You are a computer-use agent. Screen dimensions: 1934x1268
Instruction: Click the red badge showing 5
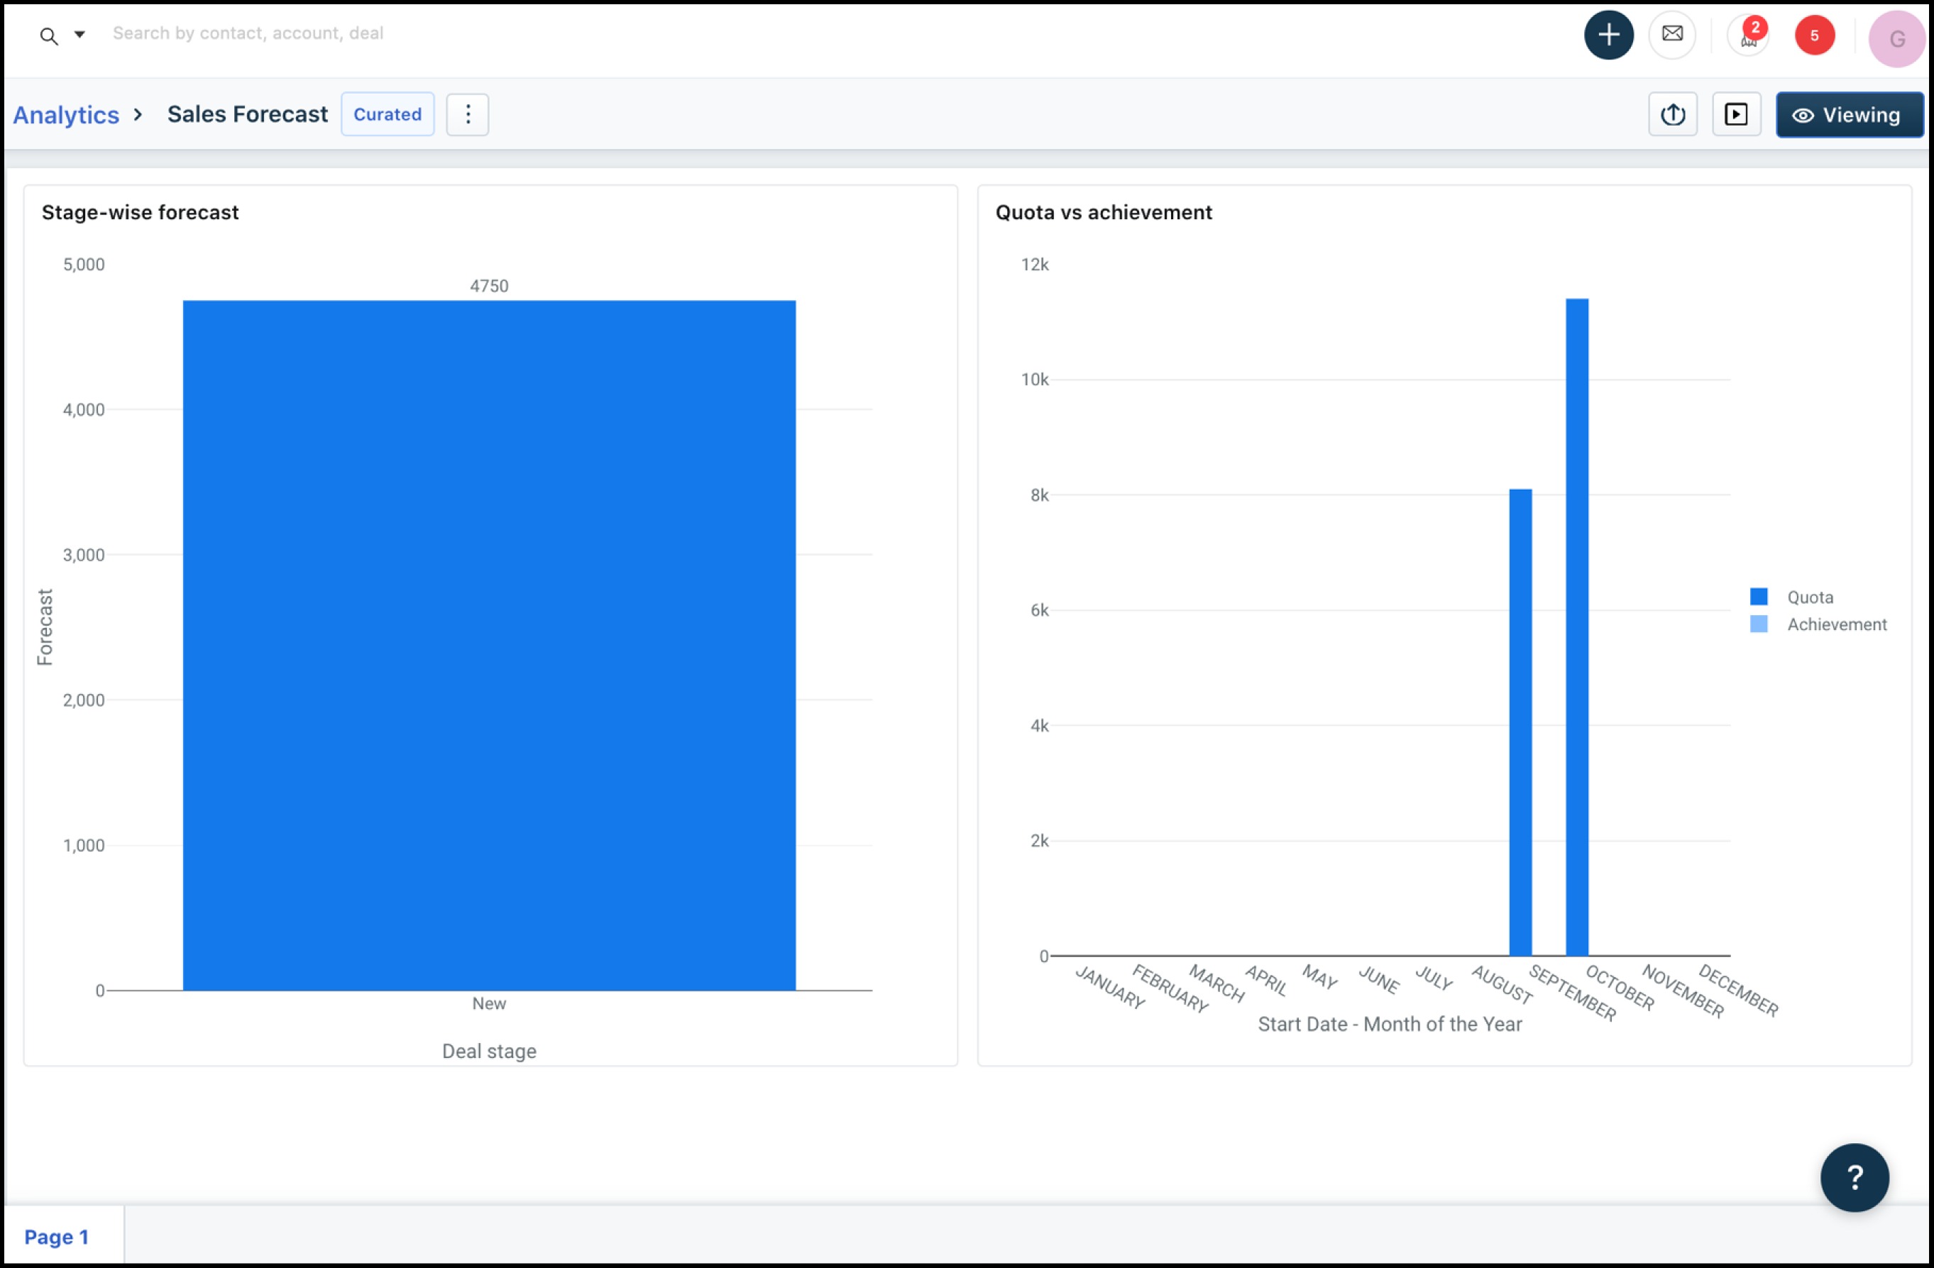pyautogui.click(x=1814, y=35)
